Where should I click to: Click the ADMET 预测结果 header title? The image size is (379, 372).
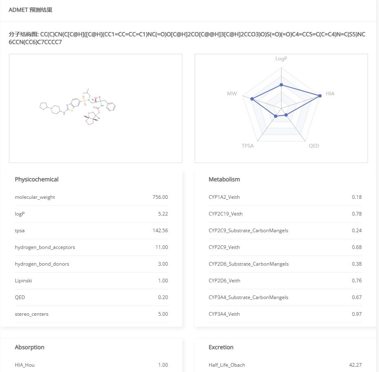click(31, 10)
